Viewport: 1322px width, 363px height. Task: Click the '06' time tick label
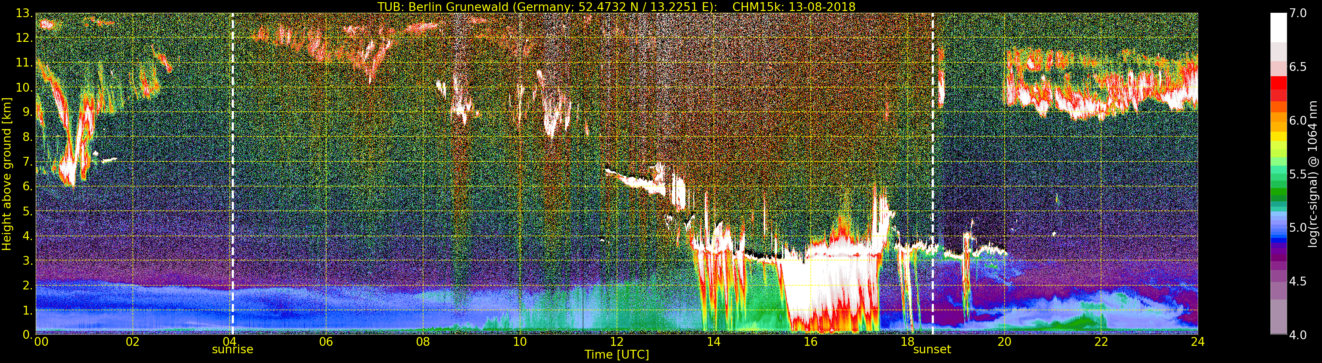(326, 341)
